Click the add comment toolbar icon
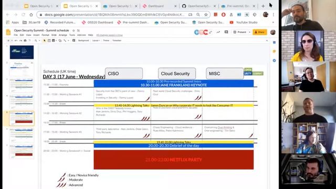 [73, 40]
